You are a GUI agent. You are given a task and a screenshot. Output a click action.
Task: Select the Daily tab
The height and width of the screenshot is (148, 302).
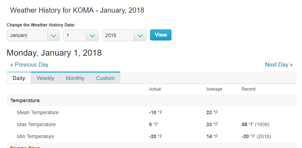click(x=19, y=78)
